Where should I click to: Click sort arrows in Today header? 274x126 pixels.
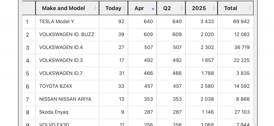pyautogui.click(x=124, y=8)
